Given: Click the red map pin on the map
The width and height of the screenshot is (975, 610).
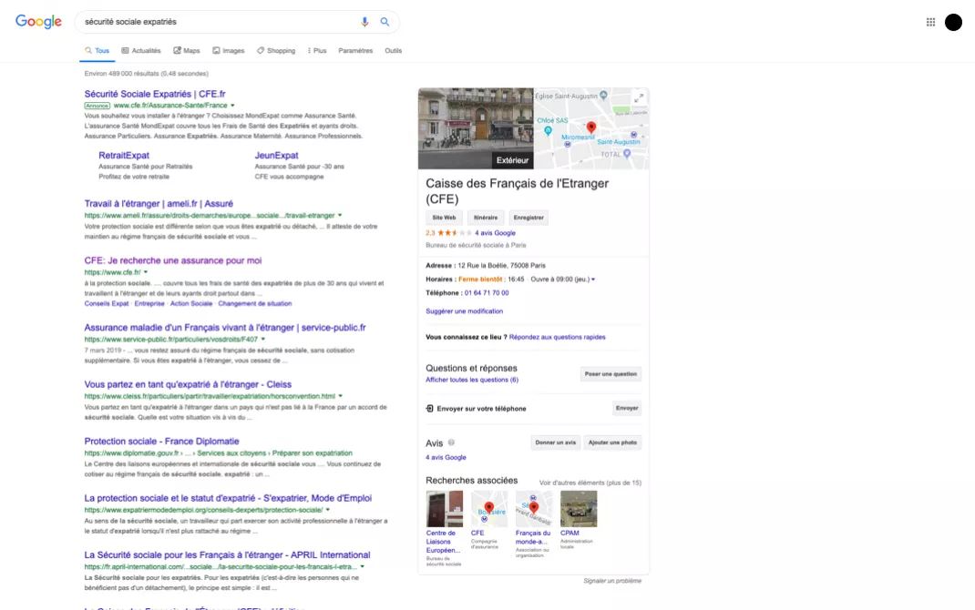Looking at the screenshot, I should (x=591, y=128).
